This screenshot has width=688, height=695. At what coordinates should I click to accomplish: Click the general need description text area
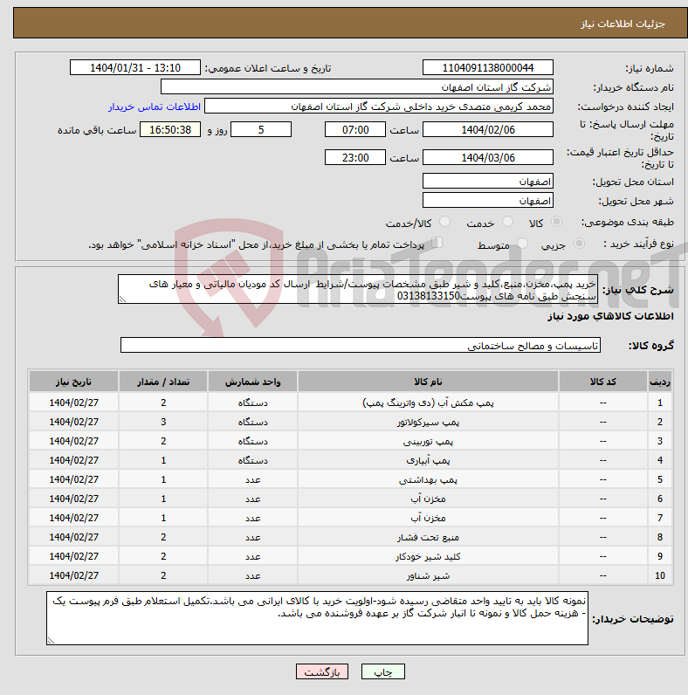click(x=358, y=289)
